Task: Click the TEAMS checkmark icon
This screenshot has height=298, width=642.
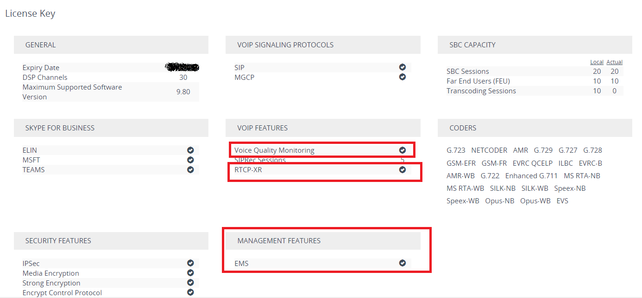Action: coord(190,170)
